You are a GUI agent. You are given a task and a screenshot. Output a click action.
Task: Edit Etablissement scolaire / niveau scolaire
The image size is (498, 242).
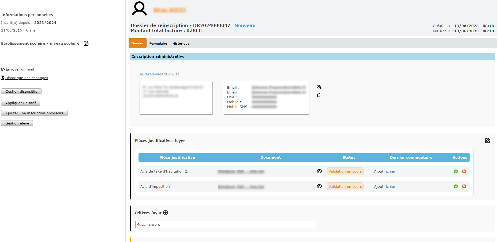86,43
